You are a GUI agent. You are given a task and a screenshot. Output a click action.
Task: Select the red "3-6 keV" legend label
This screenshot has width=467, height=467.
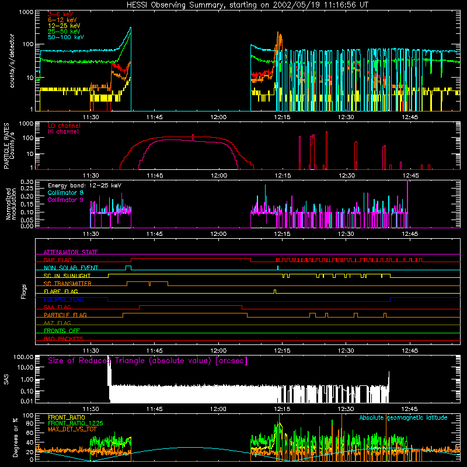coord(60,14)
